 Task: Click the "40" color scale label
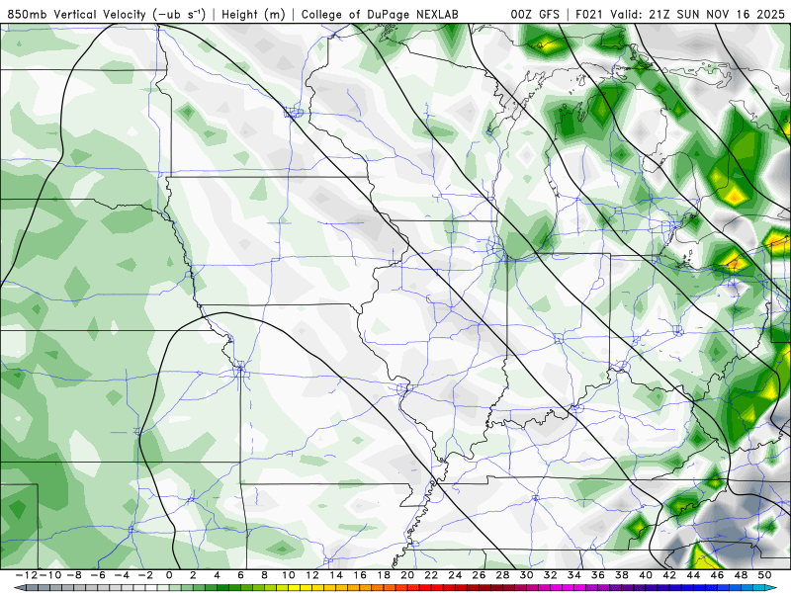646,575
